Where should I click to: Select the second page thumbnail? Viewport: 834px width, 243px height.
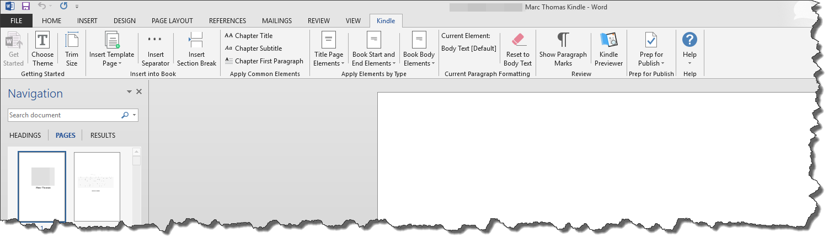97,187
